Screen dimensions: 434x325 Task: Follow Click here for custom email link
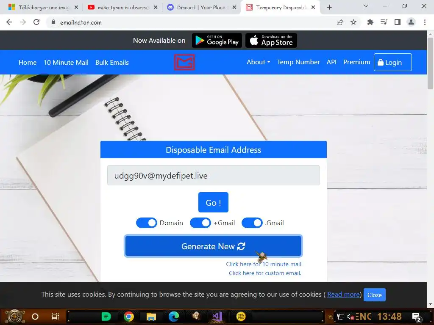coord(265,273)
